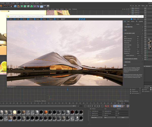Switch to the Stats tab

pos(128,21)
